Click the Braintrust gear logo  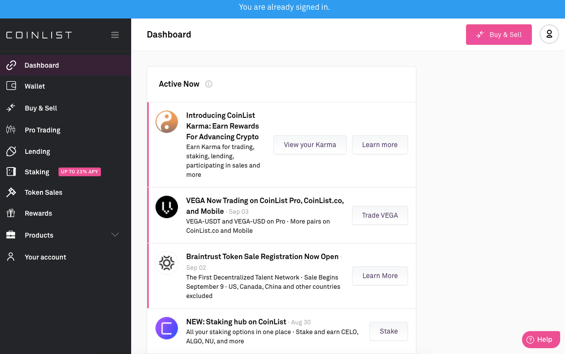click(166, 263)
